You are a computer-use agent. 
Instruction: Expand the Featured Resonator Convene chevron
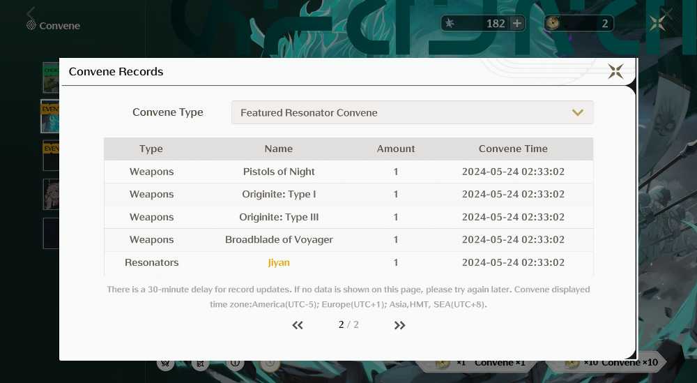(x=577, y=112)
